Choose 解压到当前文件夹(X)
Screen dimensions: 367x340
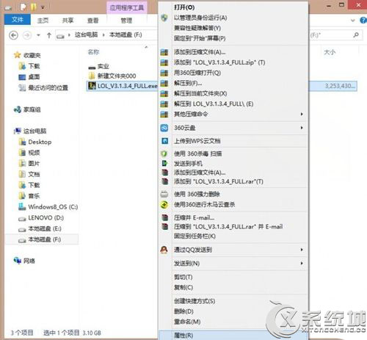click(x=200, y=93)
